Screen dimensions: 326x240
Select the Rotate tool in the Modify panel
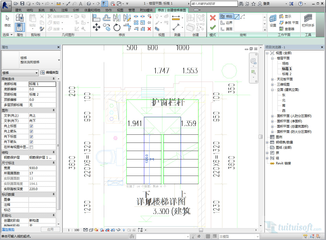pos(117,27)
